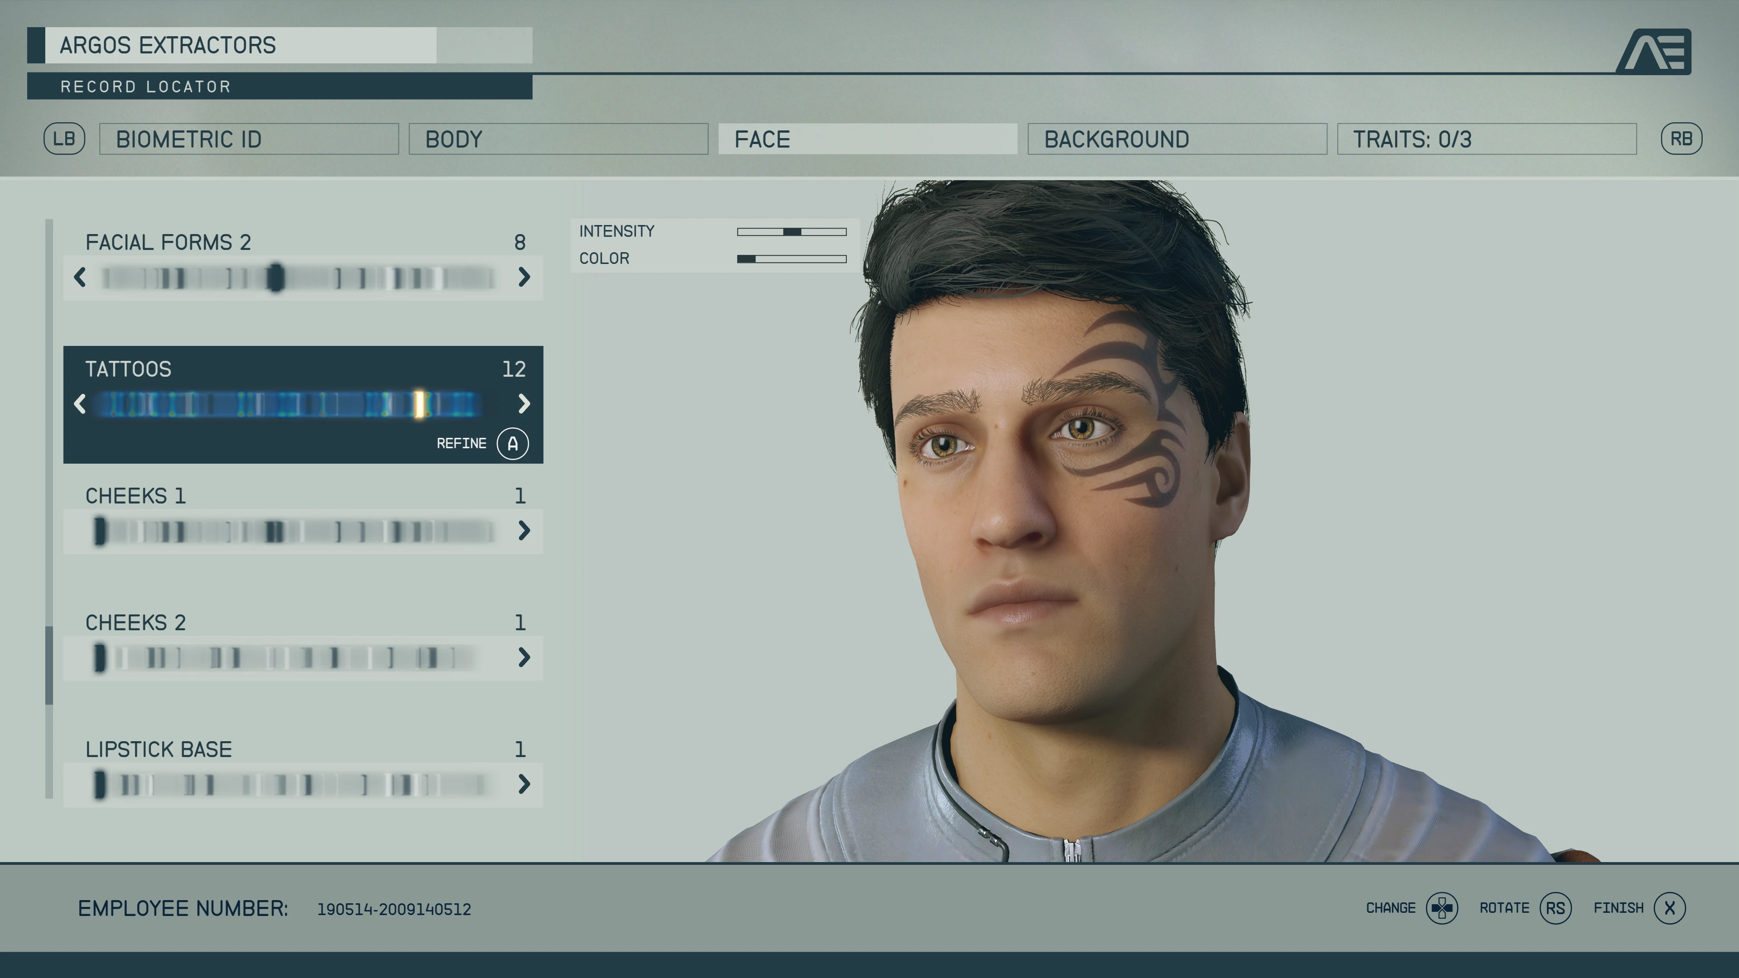The image size is (1739, 978).
Task: Advance Lipstick Base with right chevron
Action: point(524,784)
